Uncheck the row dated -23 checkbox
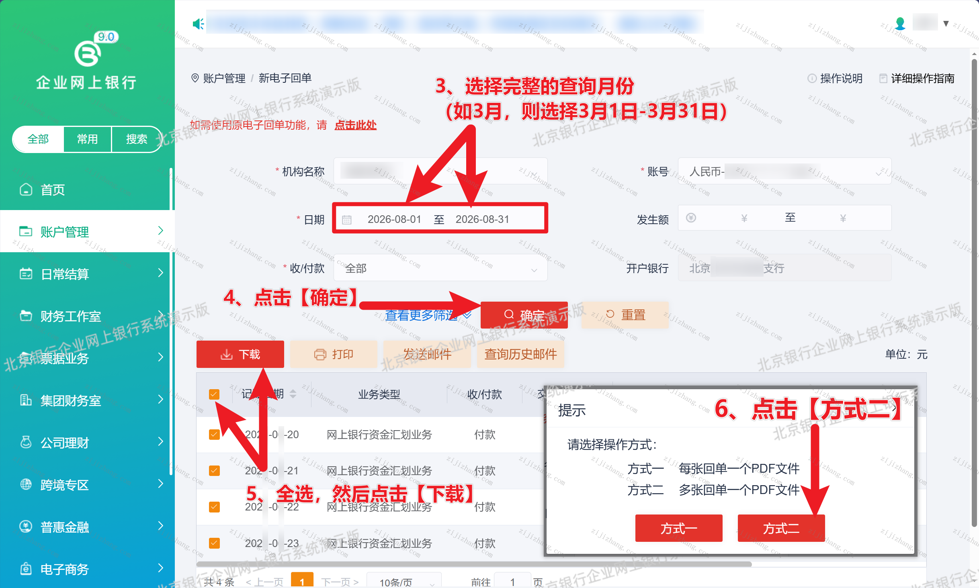The height and width of the screenshot is (588, 979). pyautogui.click(x=214, y=543)
